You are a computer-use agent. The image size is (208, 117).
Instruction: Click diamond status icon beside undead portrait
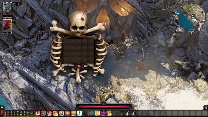(14, 4)
